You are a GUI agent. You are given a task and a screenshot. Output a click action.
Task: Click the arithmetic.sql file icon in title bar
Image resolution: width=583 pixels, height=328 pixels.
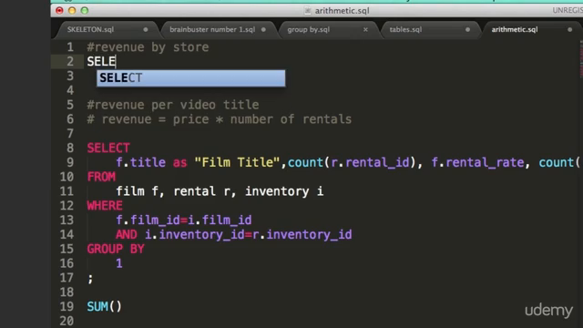308,10
